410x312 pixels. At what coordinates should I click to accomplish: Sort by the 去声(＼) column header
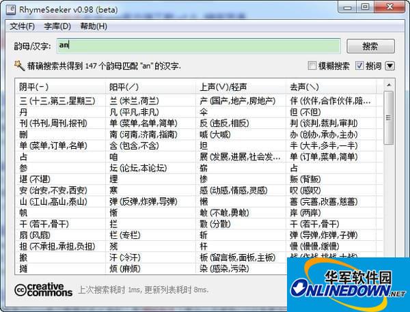click(331, 87)
